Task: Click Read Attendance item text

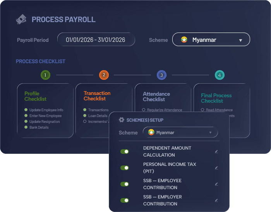Action: click(x=220, y=110)
